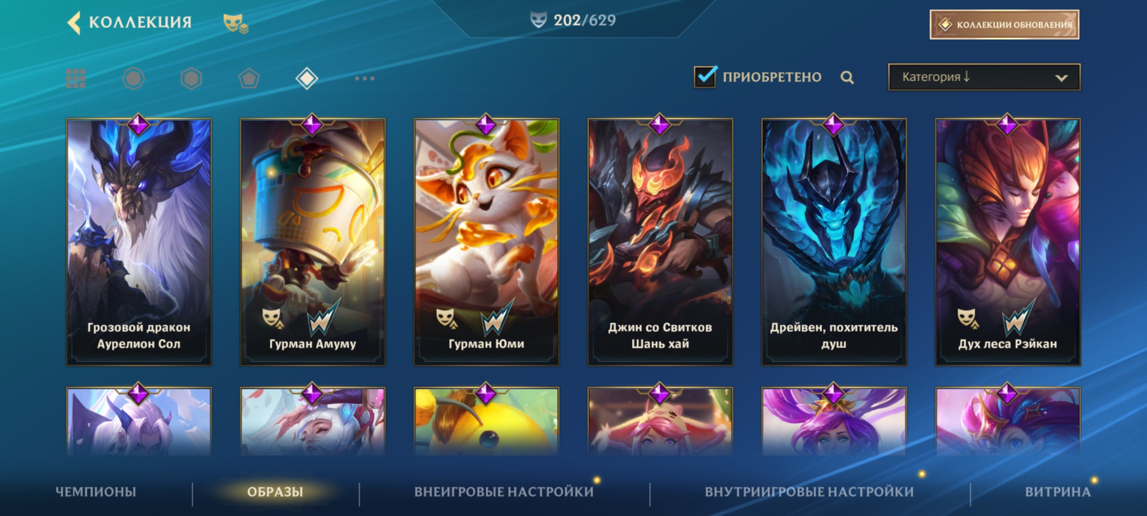Image resolution: width=1147 pixels, height=516 pixels.
Task: Open Грозовой дракон Аурелион Сол skin card
Action: coord(139,242)
